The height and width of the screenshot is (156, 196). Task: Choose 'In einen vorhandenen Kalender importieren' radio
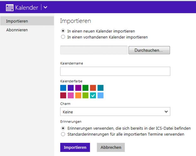[63, 37]
